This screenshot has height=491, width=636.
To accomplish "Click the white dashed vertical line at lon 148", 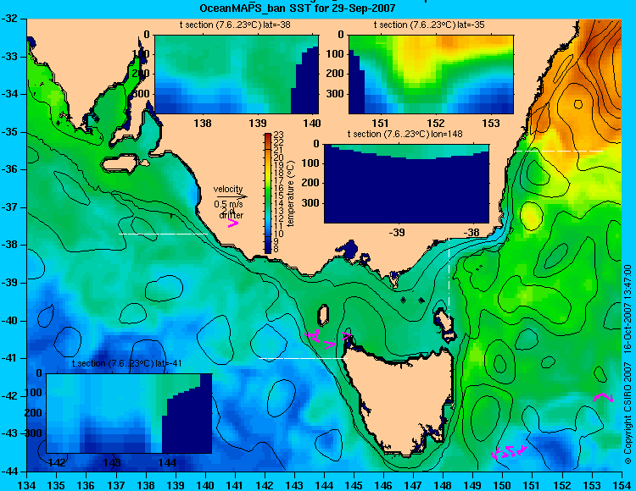I will pyautogui.click(x=449, y=279).
